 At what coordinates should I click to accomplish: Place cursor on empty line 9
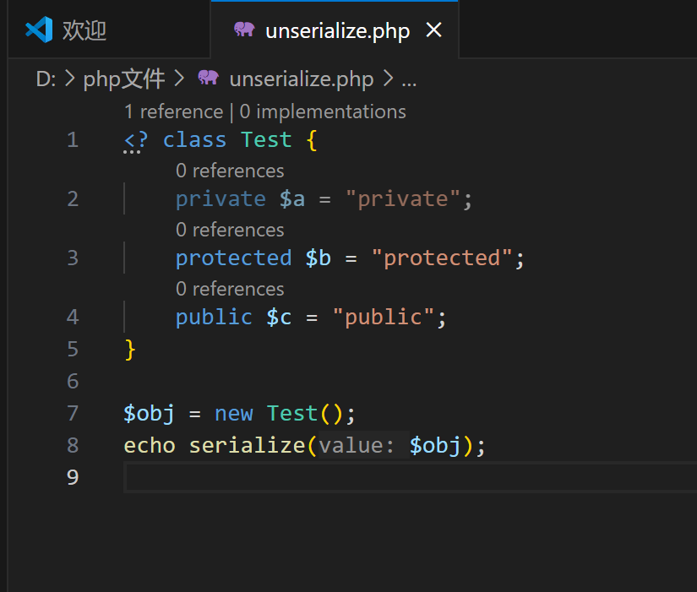point(411,477)
